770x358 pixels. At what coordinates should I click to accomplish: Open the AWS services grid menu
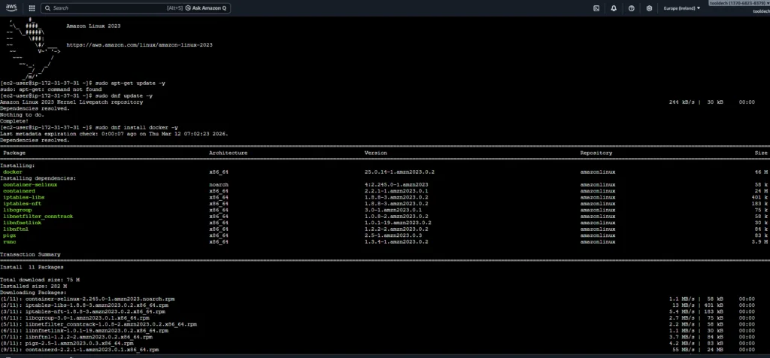click(x=32, y=8)
